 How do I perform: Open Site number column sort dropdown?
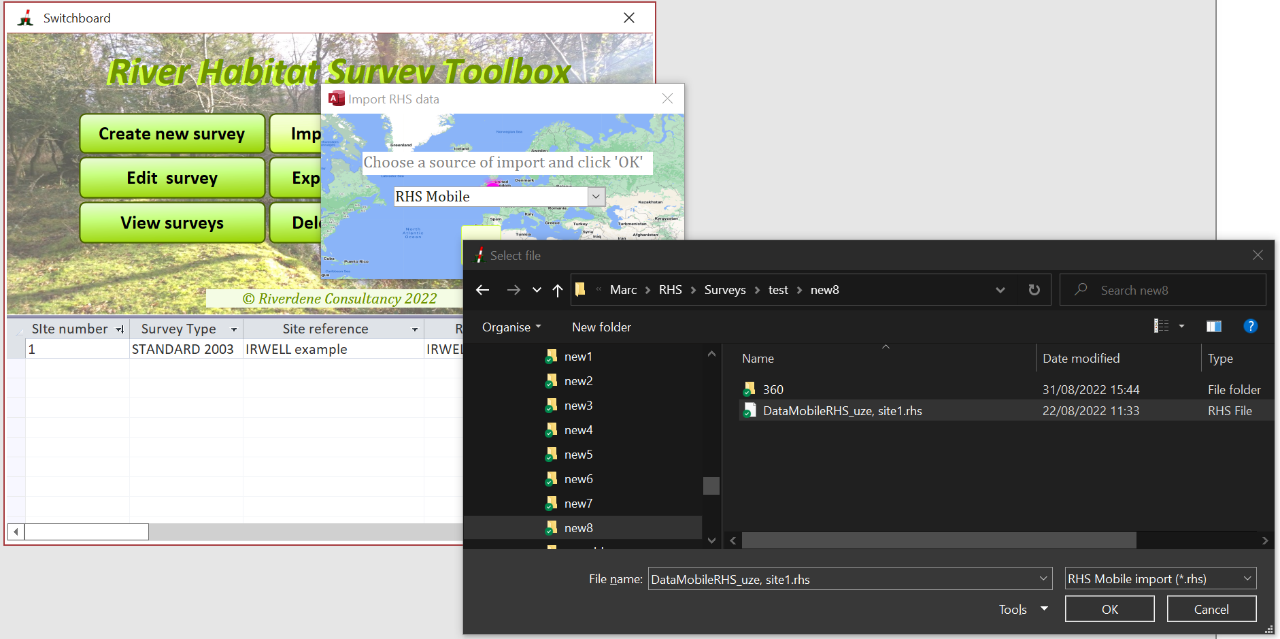coord(120,329)
